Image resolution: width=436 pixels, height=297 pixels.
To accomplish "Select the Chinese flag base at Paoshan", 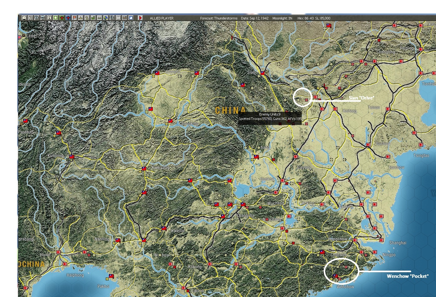I will (25, 121).
